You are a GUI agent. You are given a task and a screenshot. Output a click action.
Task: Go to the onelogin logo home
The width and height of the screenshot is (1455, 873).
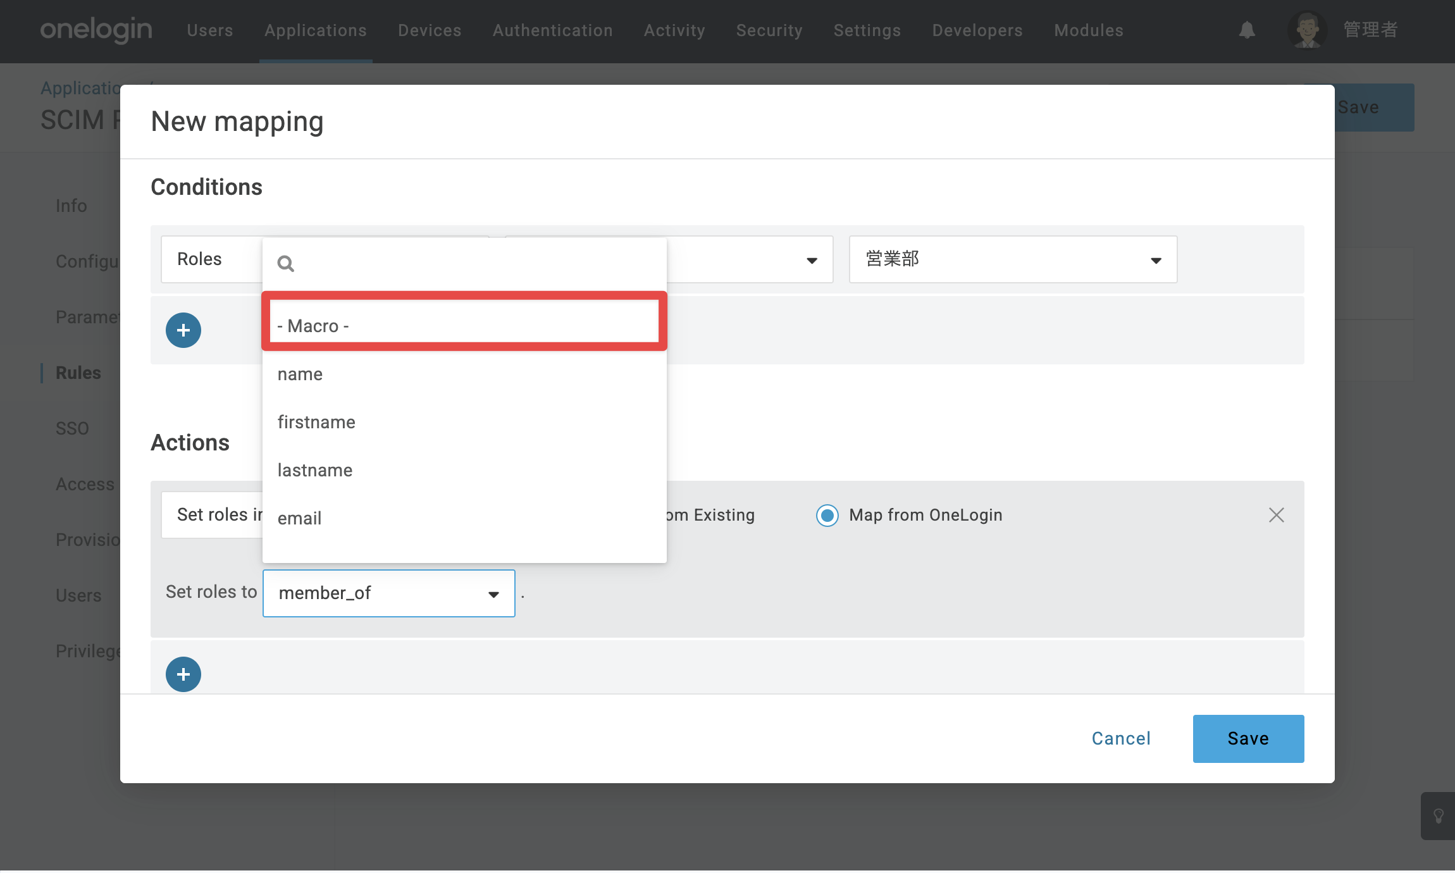[96, 30]
